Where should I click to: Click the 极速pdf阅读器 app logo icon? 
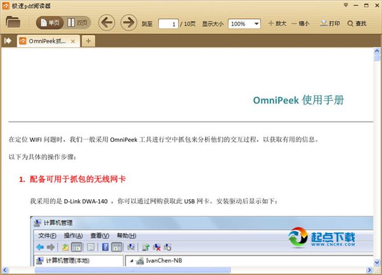click(6, 6)
